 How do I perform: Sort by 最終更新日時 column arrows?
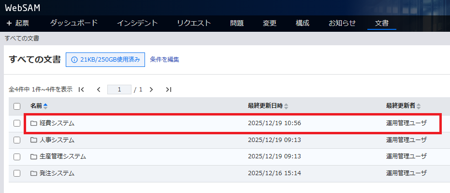[286, 106]
